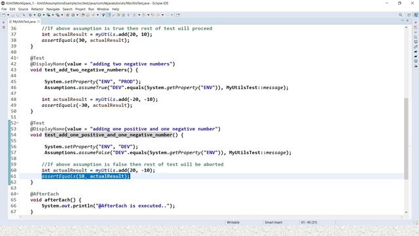
Task: Open the Run menu
Action: pos(91,9)
